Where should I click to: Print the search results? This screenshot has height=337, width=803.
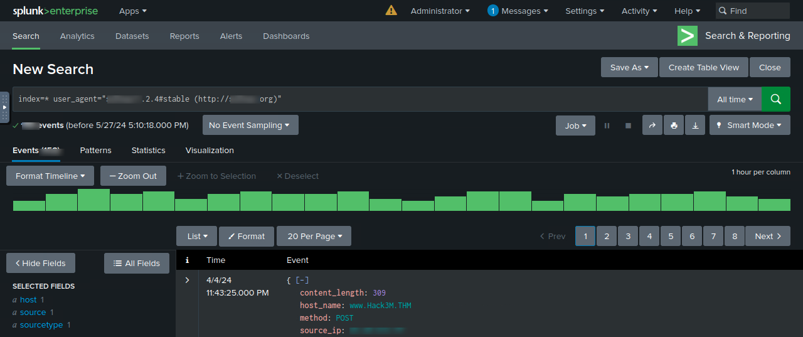[674, 126]
